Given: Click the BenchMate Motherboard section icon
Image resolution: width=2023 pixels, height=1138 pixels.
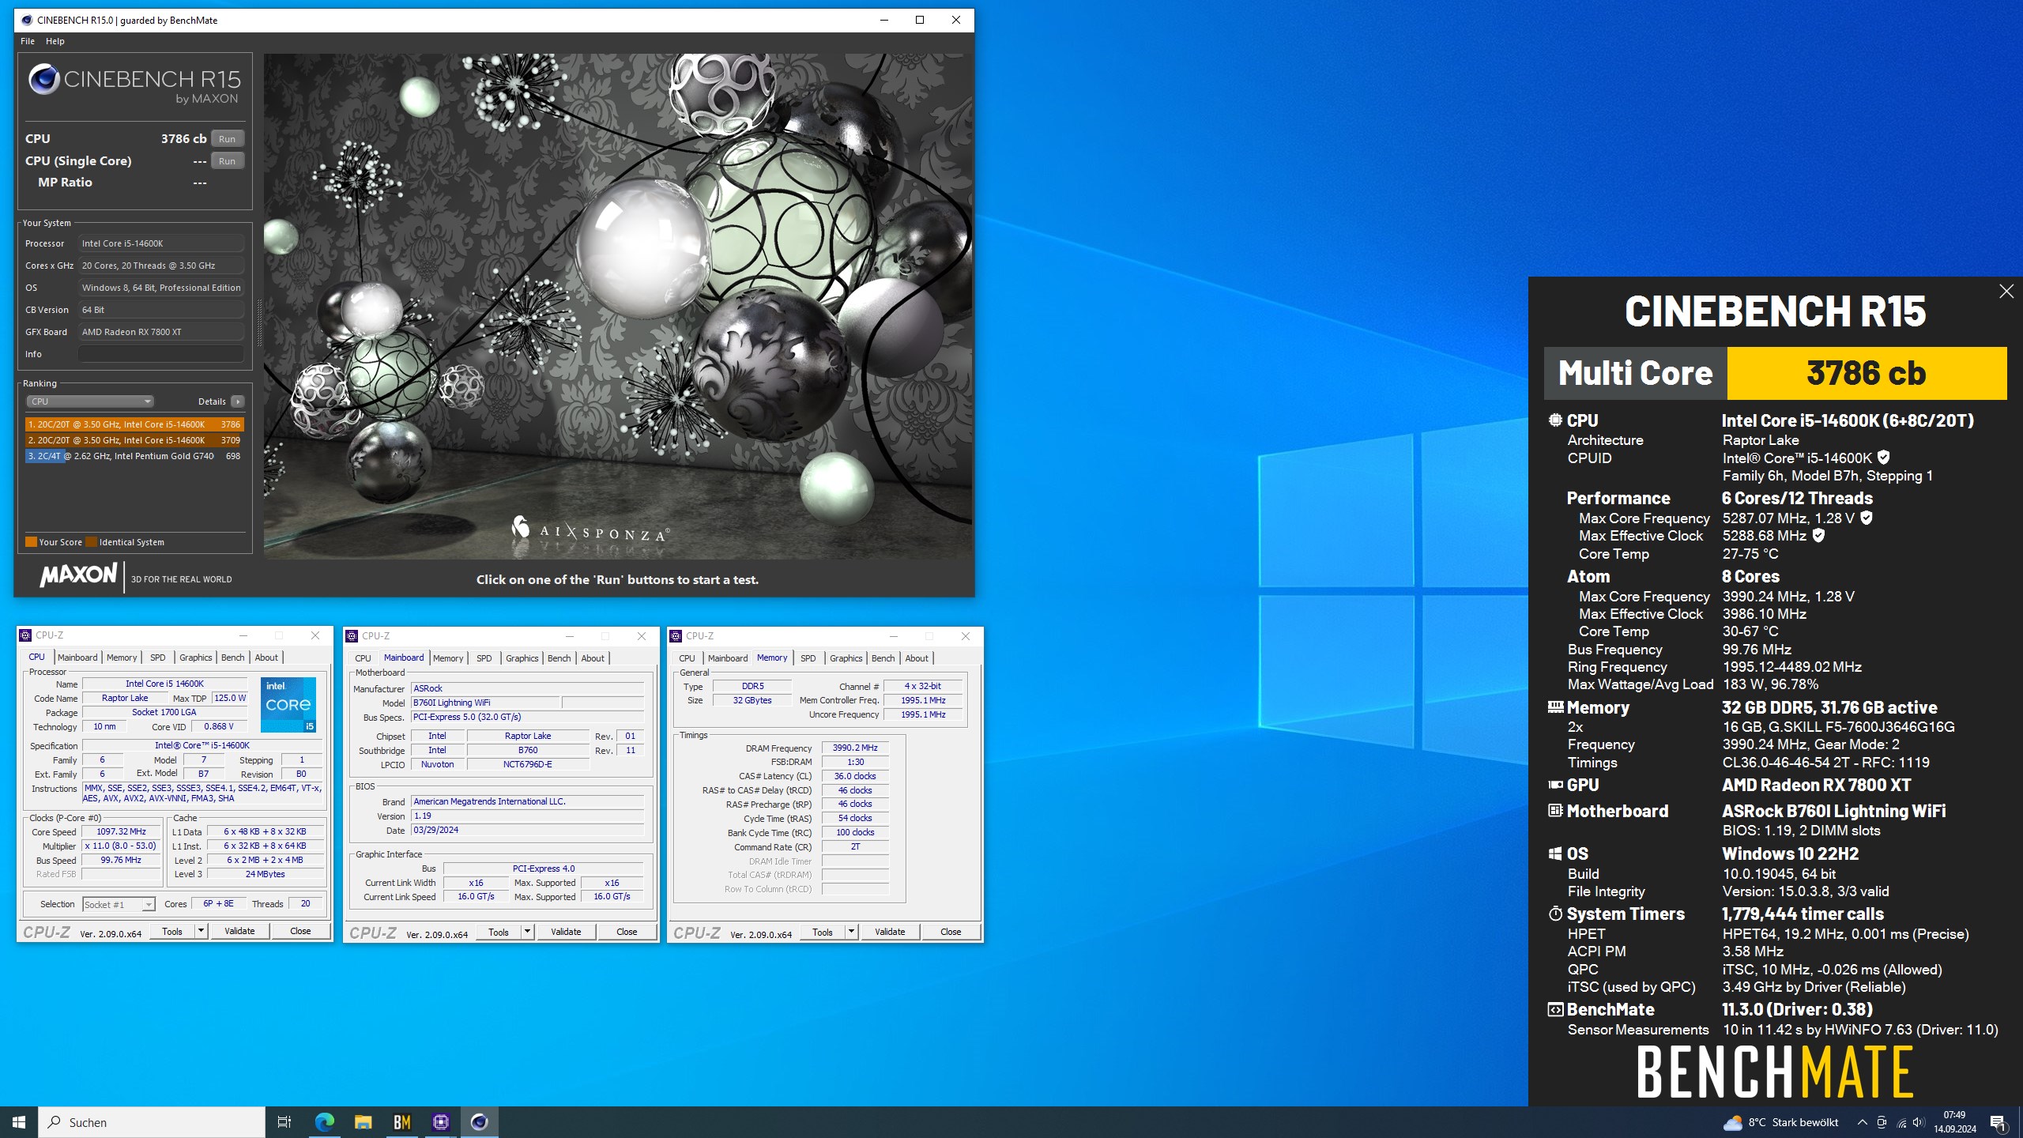Looking at the screenshot, I should 1555,811.
